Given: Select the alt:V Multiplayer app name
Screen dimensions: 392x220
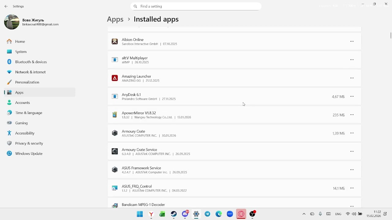Looking at the screenshot, I should [x=135, y=58].
